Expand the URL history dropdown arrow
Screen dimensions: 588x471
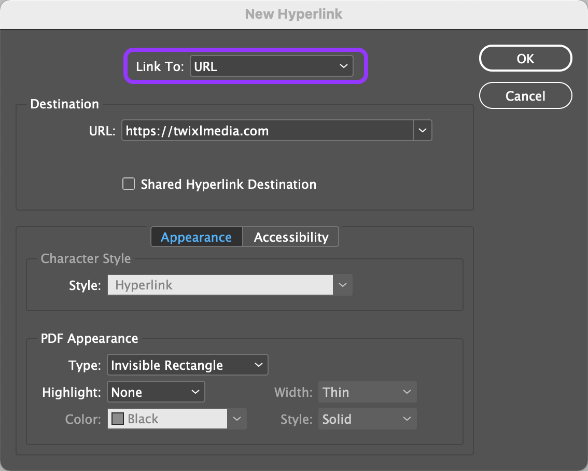click(423, 131)
